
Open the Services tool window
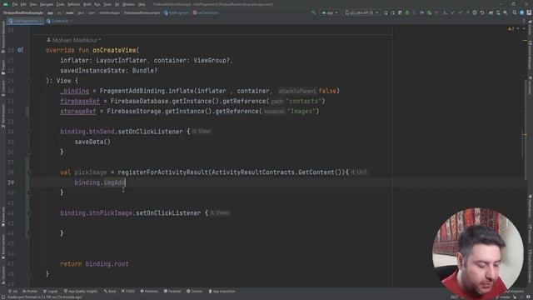[195, 292]
